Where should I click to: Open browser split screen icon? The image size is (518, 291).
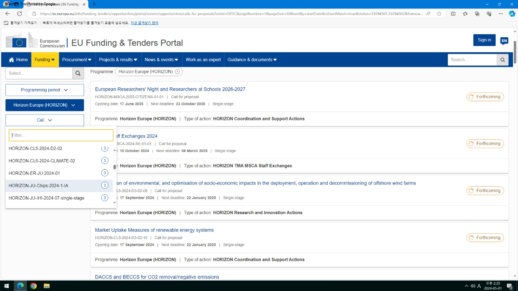(453, 14)
